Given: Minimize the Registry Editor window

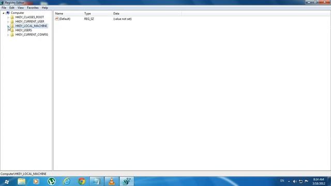Looking at the screenshot, I should [x=309, y=2].
